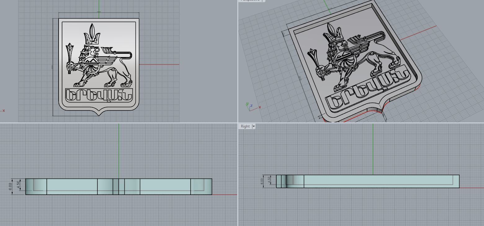Click the Right viewport title label
The width and height of the screenshot is (484, 226).
click(245, 126)
